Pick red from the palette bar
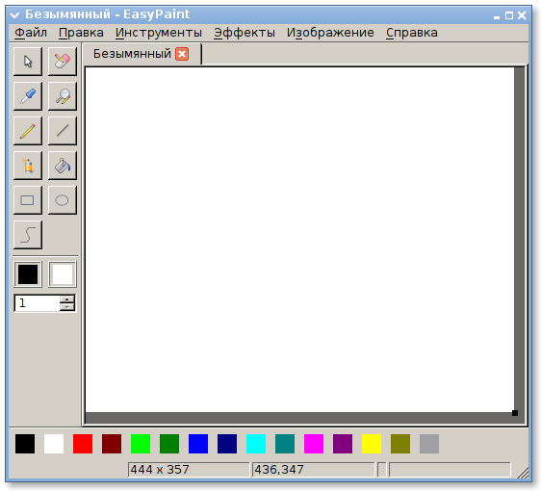Image resolution: width=541 pixels, height=491 pixels. click(83, 444)
